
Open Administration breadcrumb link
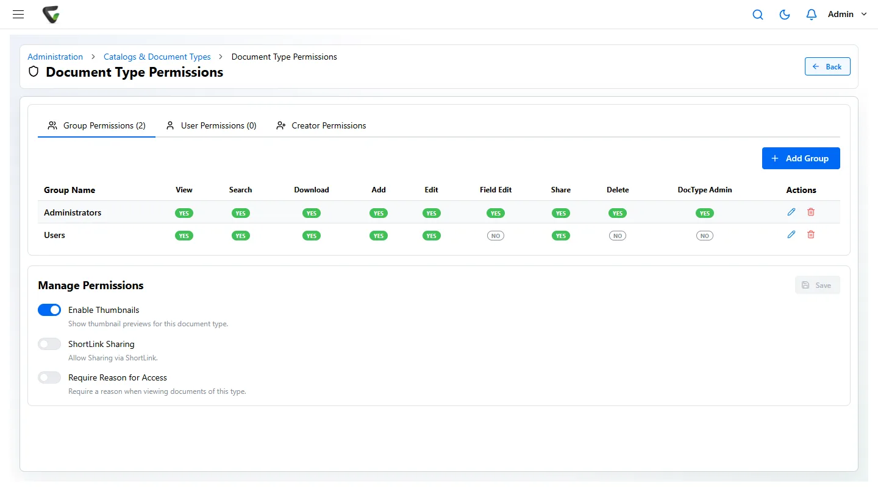coord(55,57)
